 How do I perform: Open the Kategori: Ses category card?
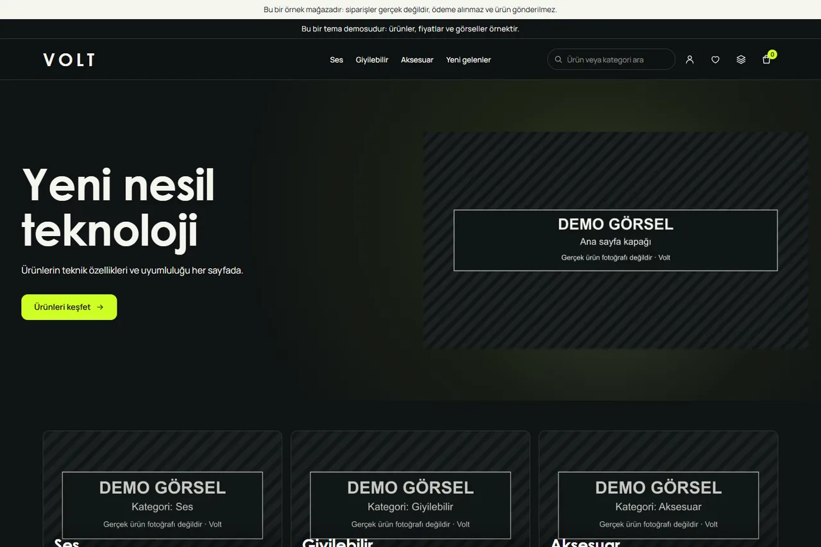click(x=162, y=489)
